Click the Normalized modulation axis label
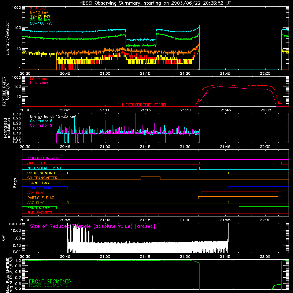293x293 pixels. (x=7, y=128)
